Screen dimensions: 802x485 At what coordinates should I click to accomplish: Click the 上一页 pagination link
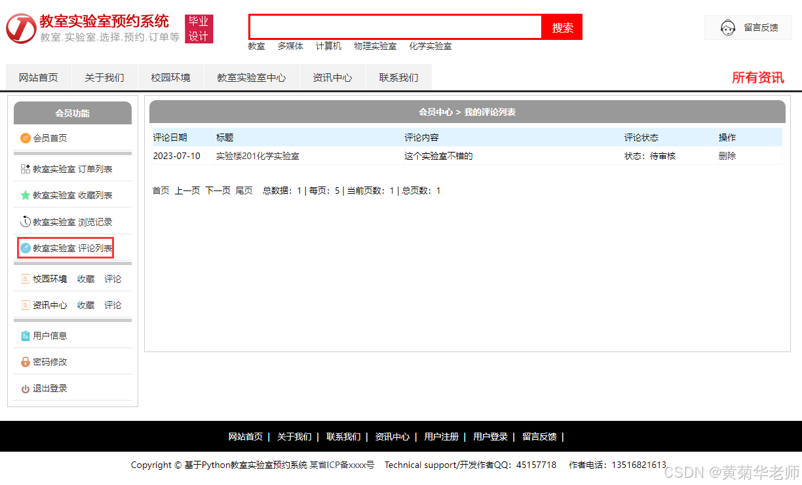[x=187, y=190]
